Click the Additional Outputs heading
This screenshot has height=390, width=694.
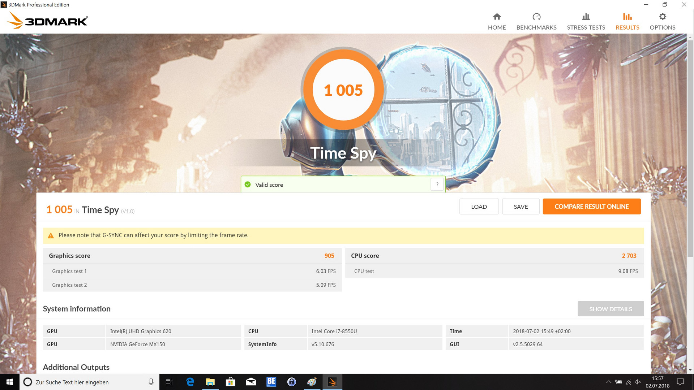[76, 367]
